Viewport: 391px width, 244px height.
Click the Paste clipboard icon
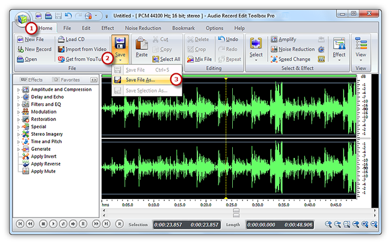click(x=141, y=44)
